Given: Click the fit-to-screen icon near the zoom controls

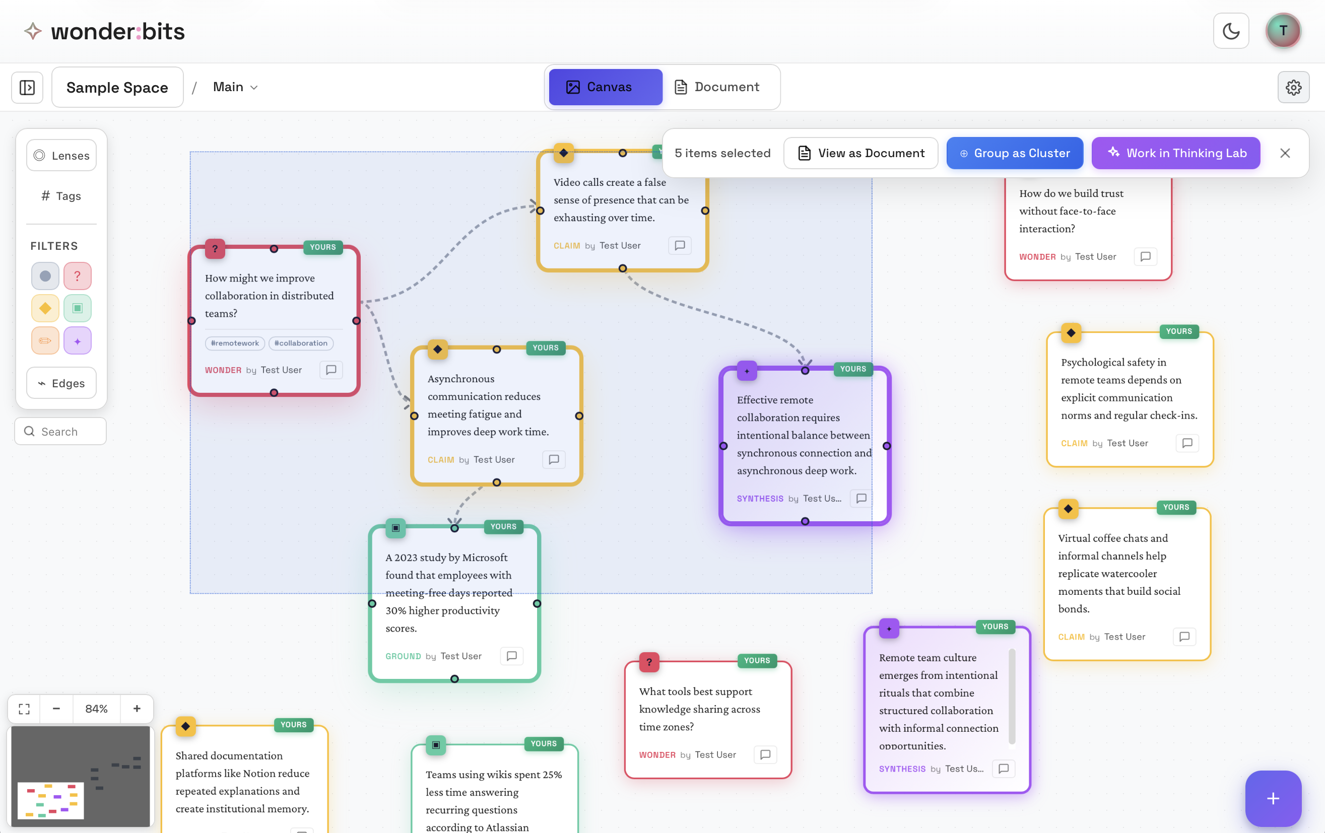Looking at the screenshot, I should (24, 709).
